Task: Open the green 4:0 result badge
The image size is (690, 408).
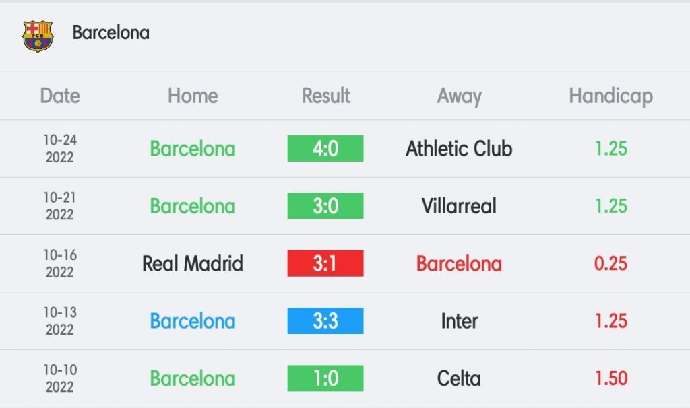Action: [325, 149]
